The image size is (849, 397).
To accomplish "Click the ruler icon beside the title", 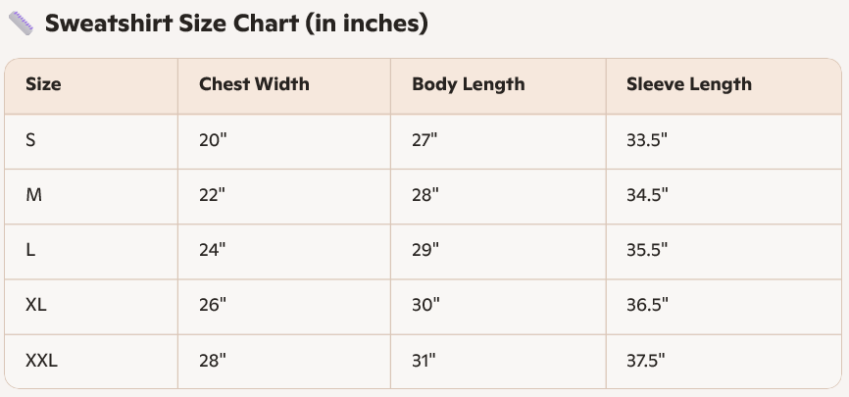I will tap(21, 24).
